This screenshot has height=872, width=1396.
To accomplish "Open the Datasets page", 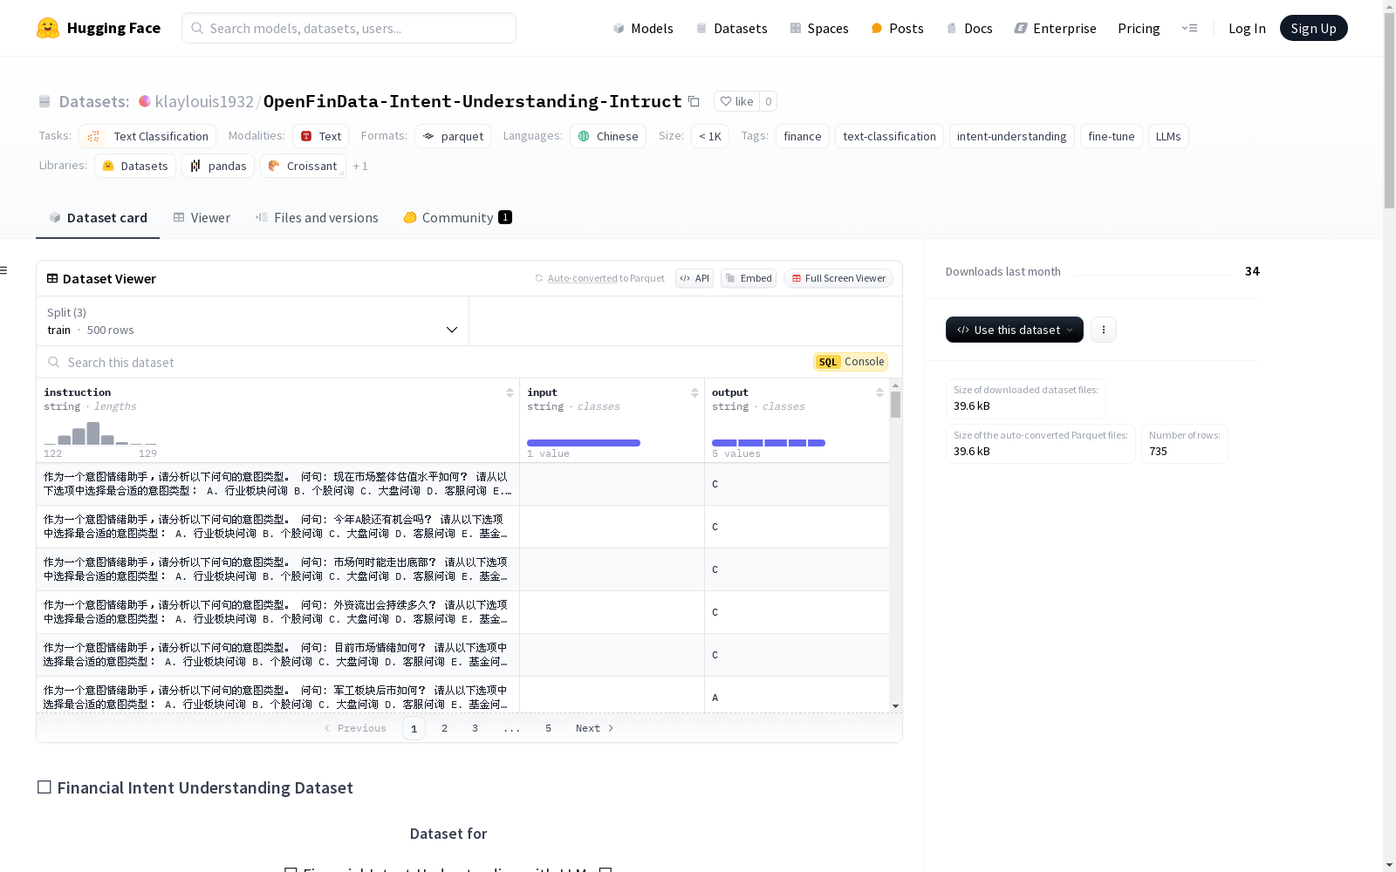I will pos(731,28).
